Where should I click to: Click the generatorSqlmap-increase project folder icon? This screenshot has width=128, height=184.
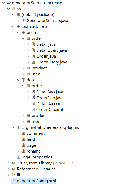point(9,2)
